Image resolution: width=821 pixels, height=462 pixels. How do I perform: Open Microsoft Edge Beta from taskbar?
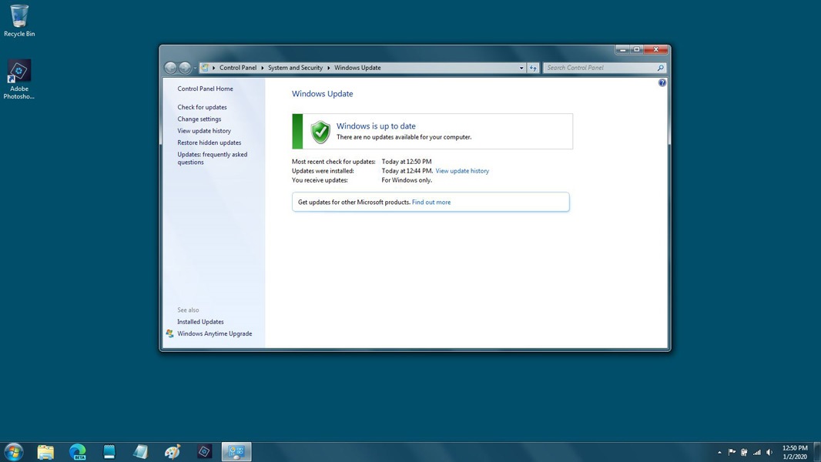78,452
